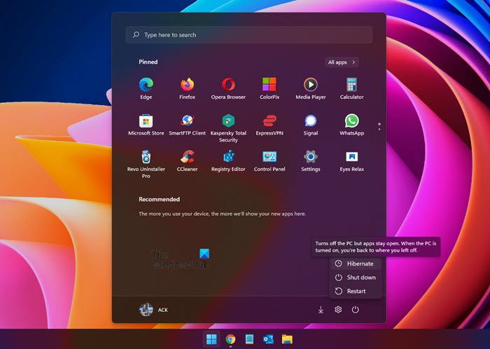Launch Microsoft Store
The height and width of the screenshot is (349, 490).
pyautogui.click(x=146, y=125)
